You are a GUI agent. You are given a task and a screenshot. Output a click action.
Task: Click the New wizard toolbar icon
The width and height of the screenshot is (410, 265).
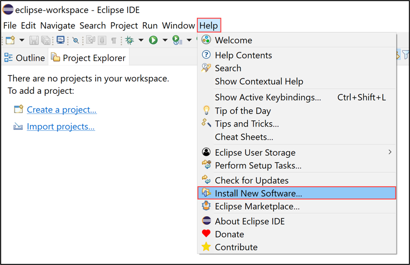point(11,40)
